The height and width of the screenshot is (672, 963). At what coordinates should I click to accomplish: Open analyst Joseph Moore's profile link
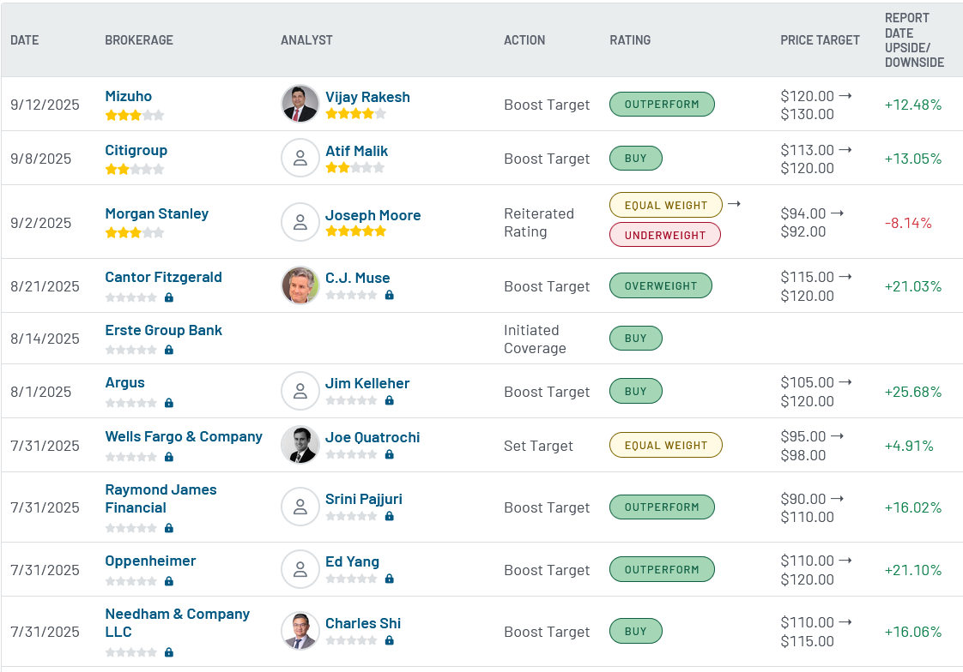click(372, 215)
